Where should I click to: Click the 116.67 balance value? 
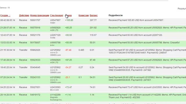tap(93, 35)
